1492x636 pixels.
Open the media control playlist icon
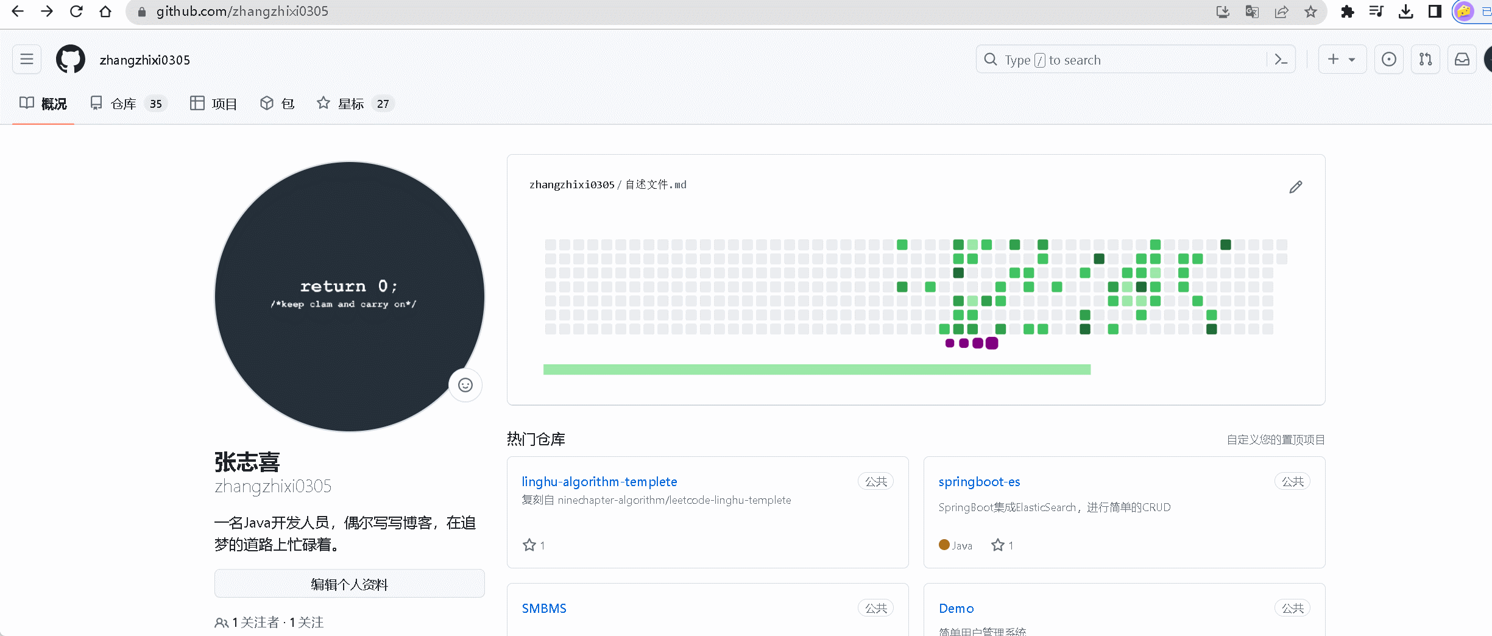(1376, 12)
